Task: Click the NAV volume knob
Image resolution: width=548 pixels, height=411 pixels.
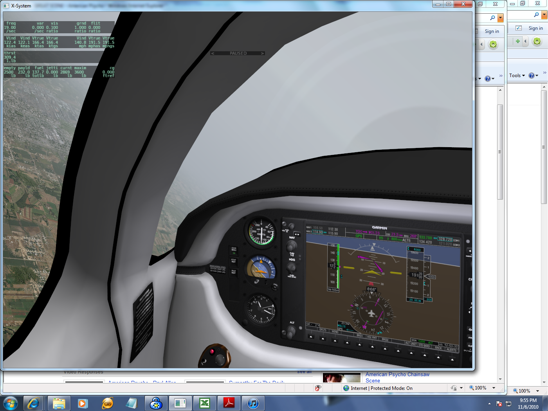Action: (x=291, y=227)
